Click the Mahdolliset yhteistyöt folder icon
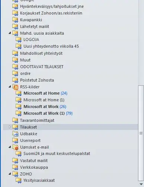 tap(15, 53)
